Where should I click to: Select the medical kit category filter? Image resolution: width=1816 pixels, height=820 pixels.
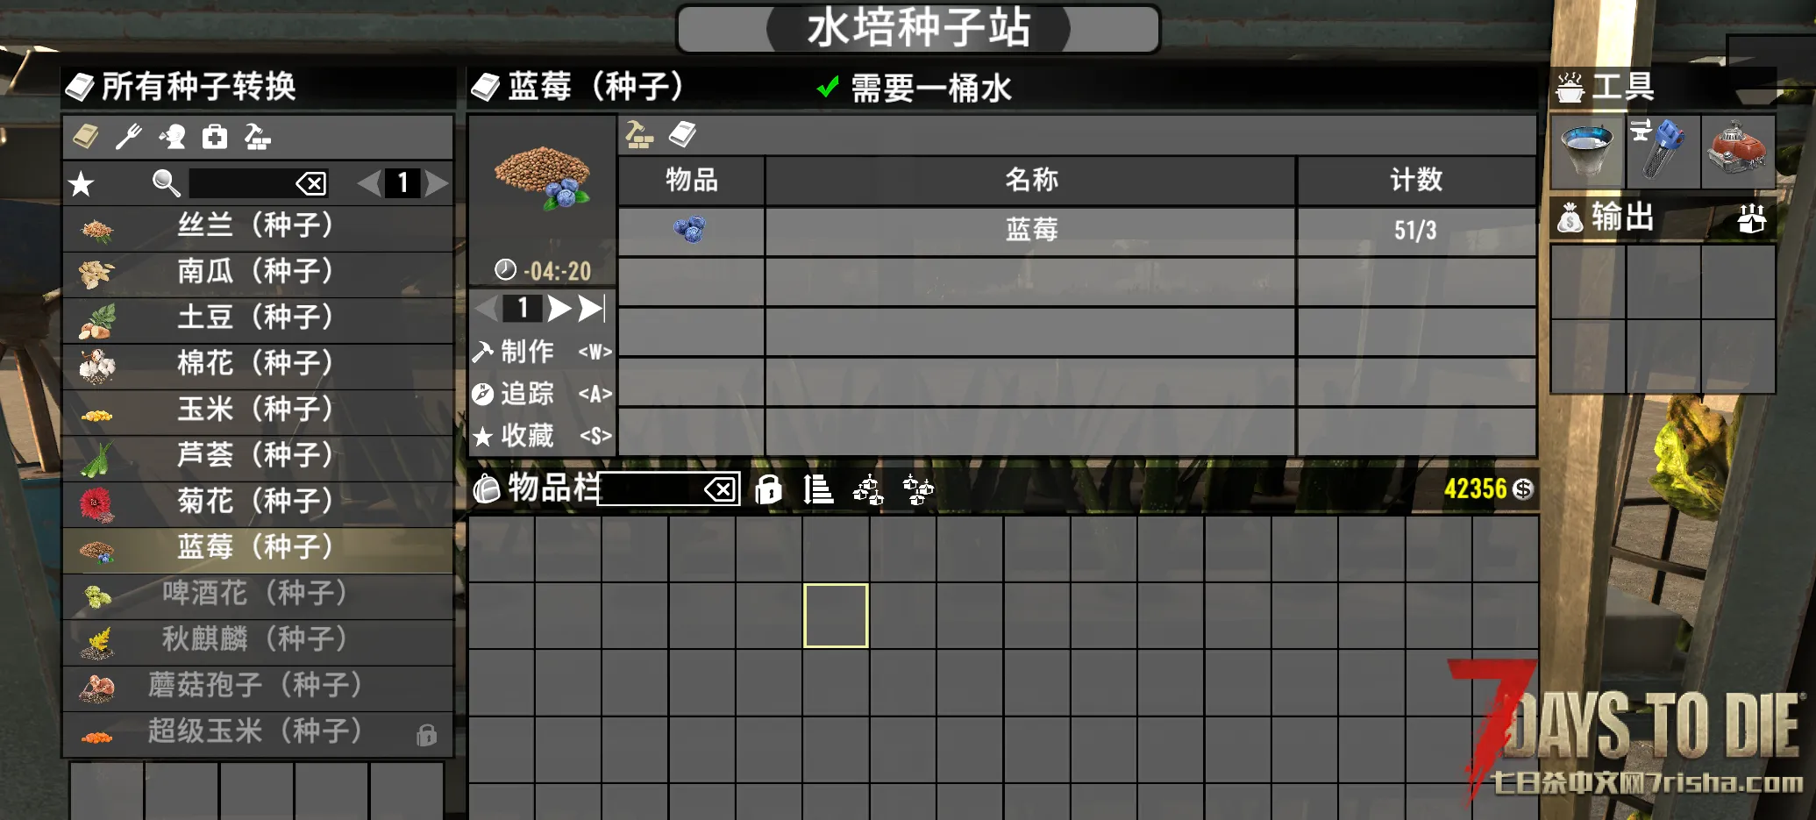215,137
